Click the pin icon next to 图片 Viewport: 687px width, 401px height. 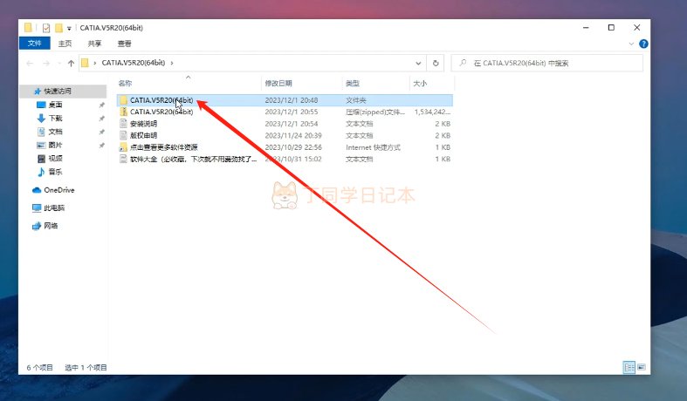[101, 146]
